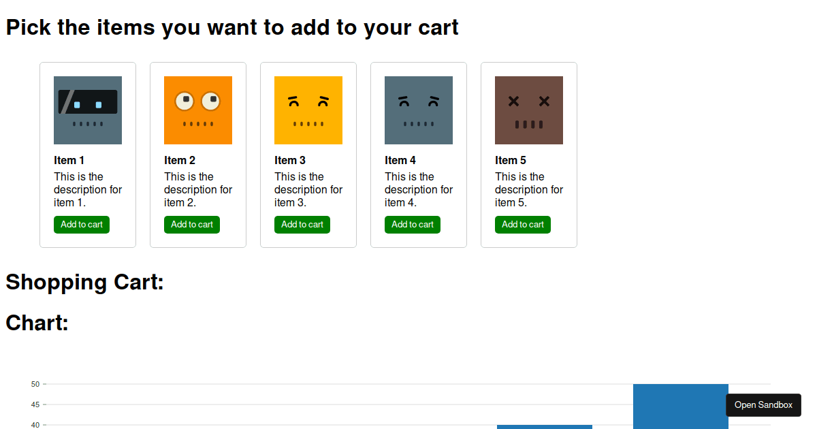The width and height of the screenshot is (817, 429).
Task: Click the blue chart bar reaching 40
Action: coord(544,426)
